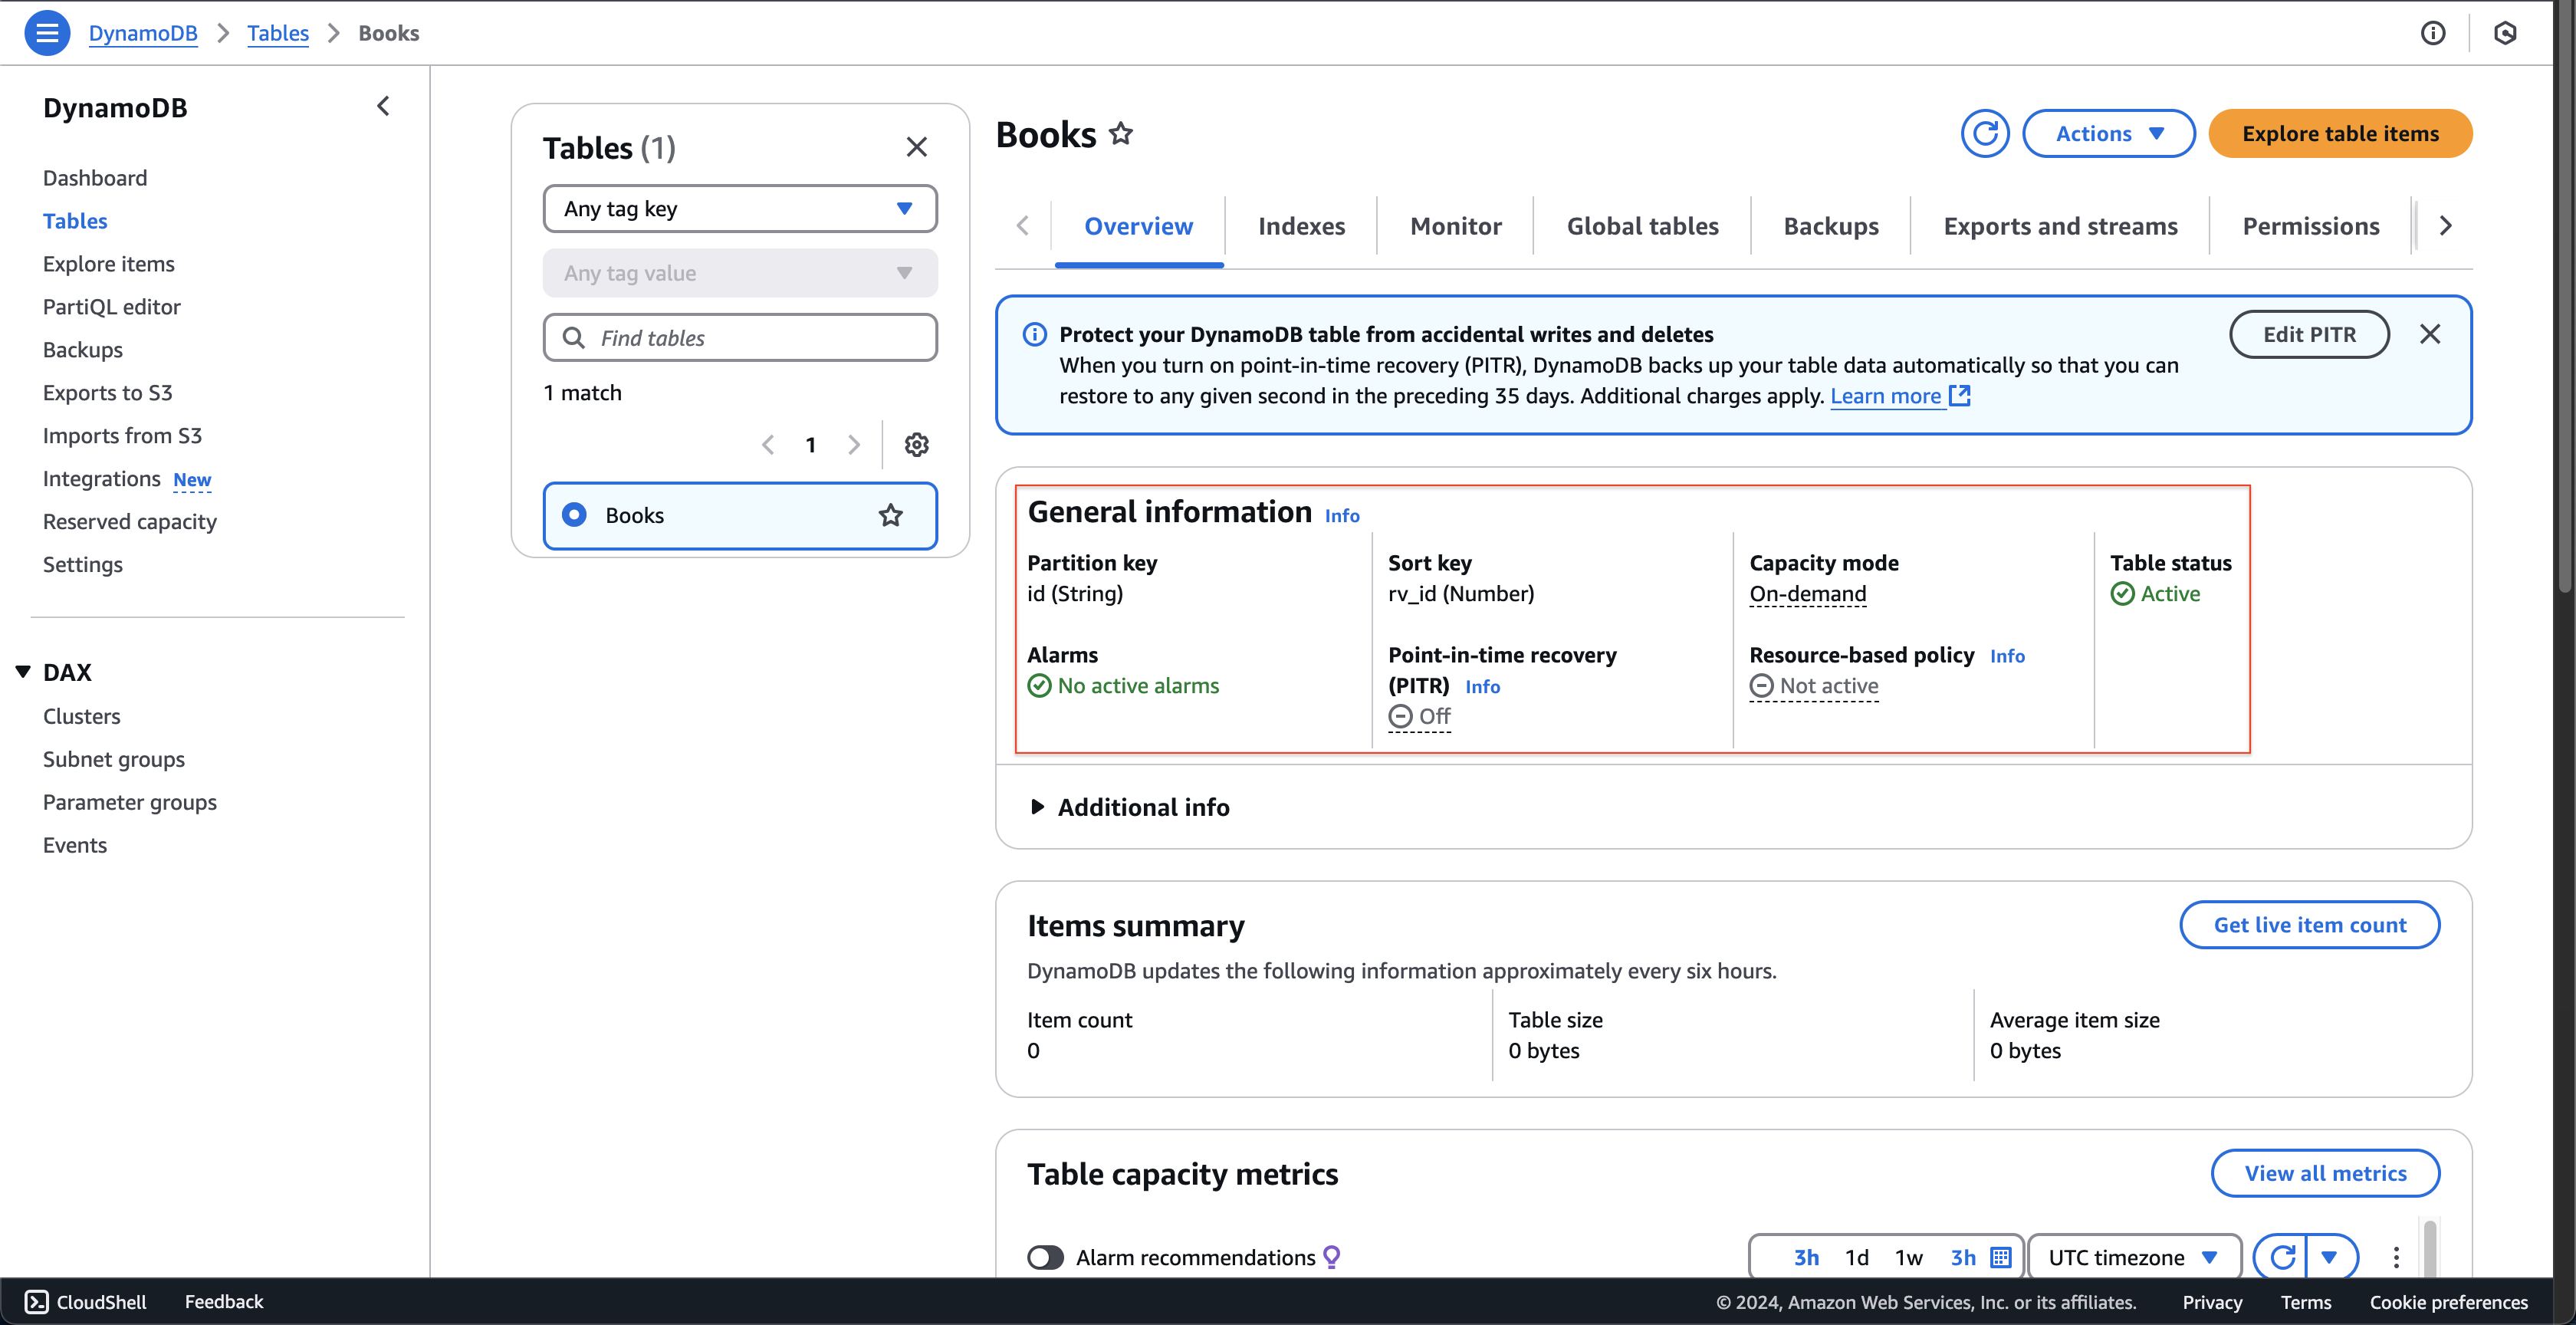Switch to the Overview tab
Screen dimensions: 2576x1325
pyautogui.click(x=1138, y=226)
